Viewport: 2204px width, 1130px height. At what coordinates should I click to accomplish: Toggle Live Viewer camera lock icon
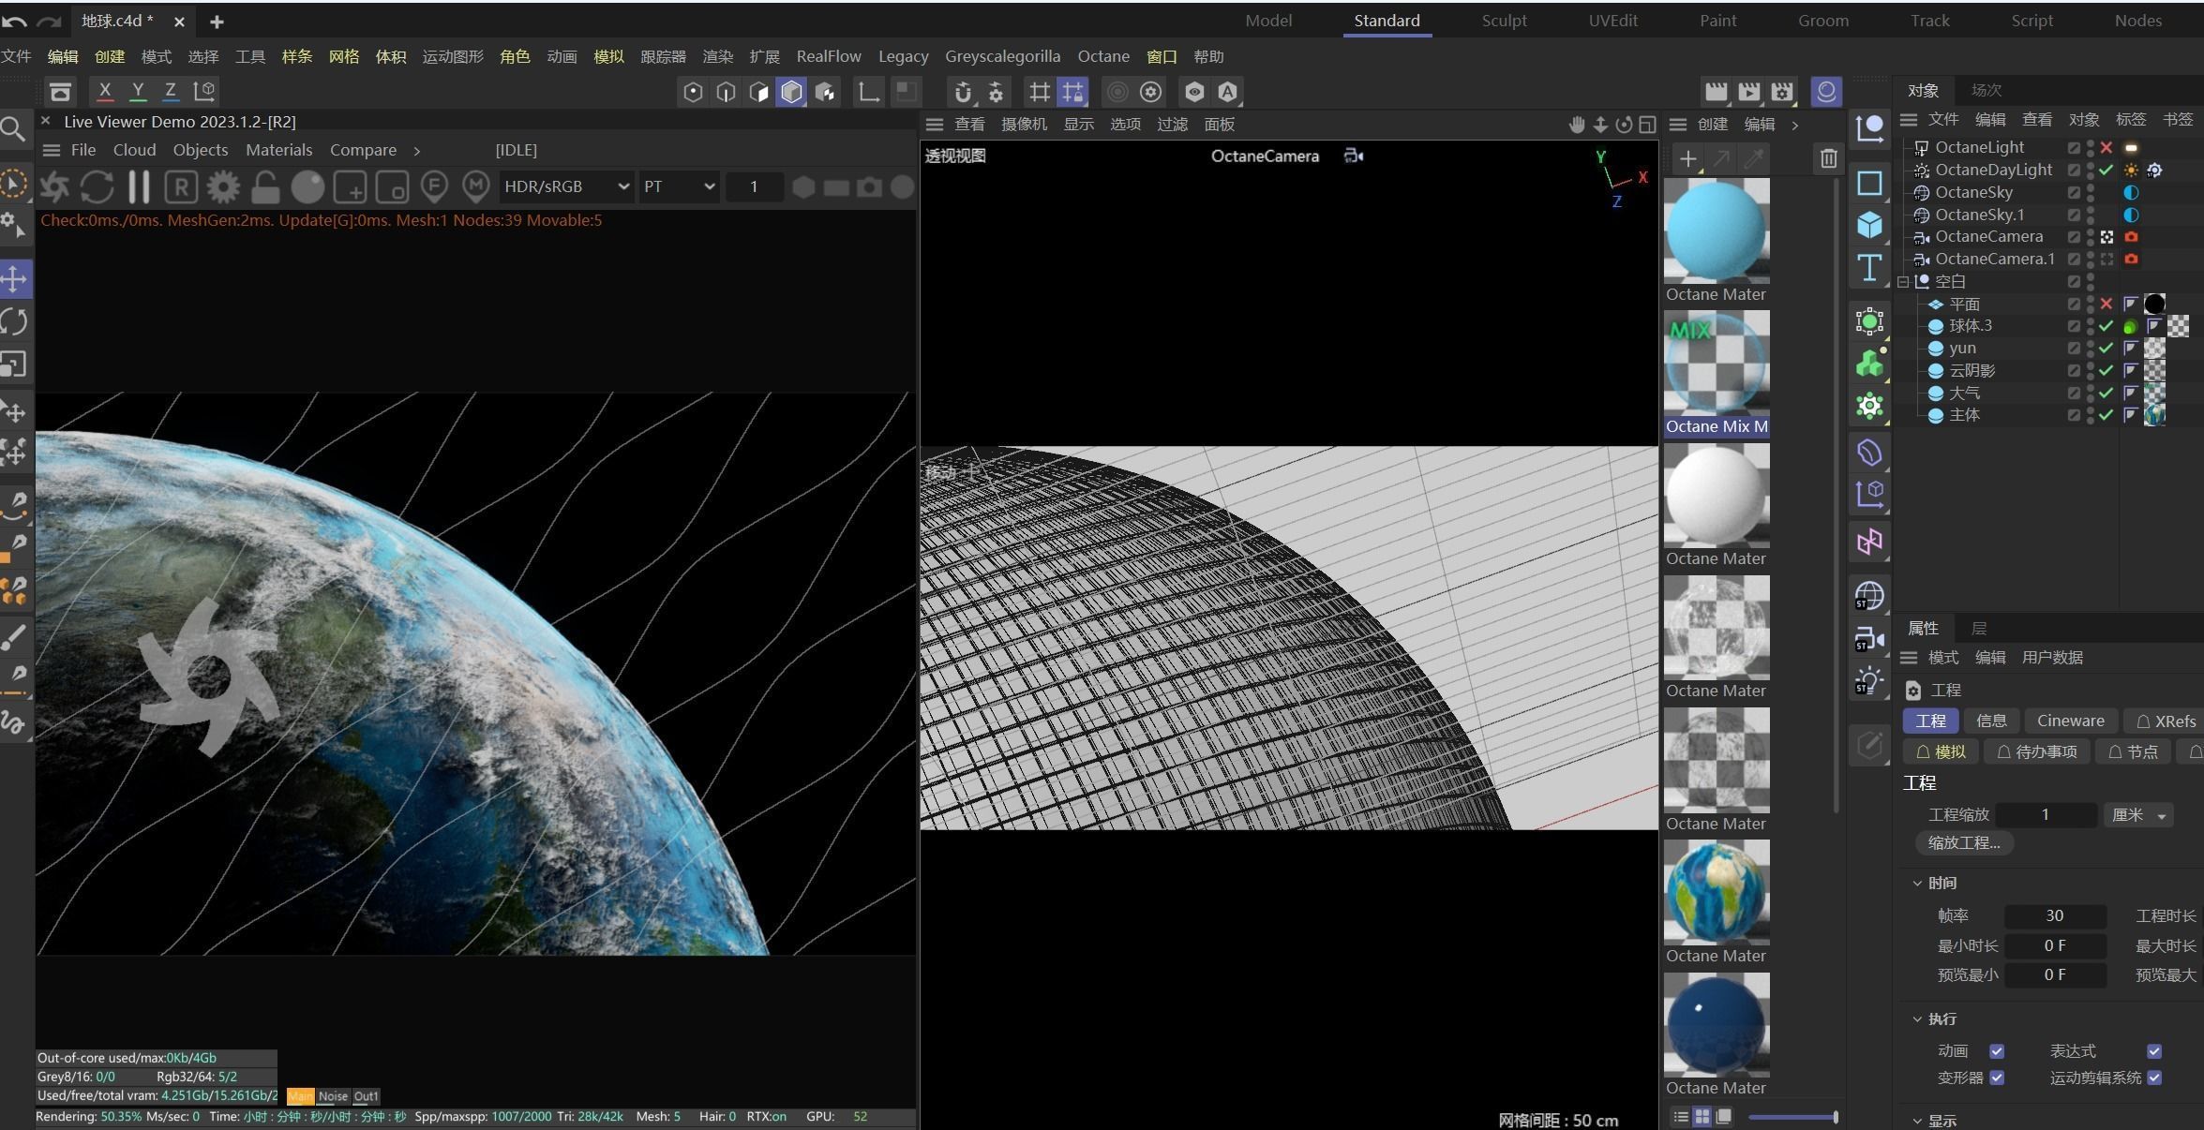(265, 187)
